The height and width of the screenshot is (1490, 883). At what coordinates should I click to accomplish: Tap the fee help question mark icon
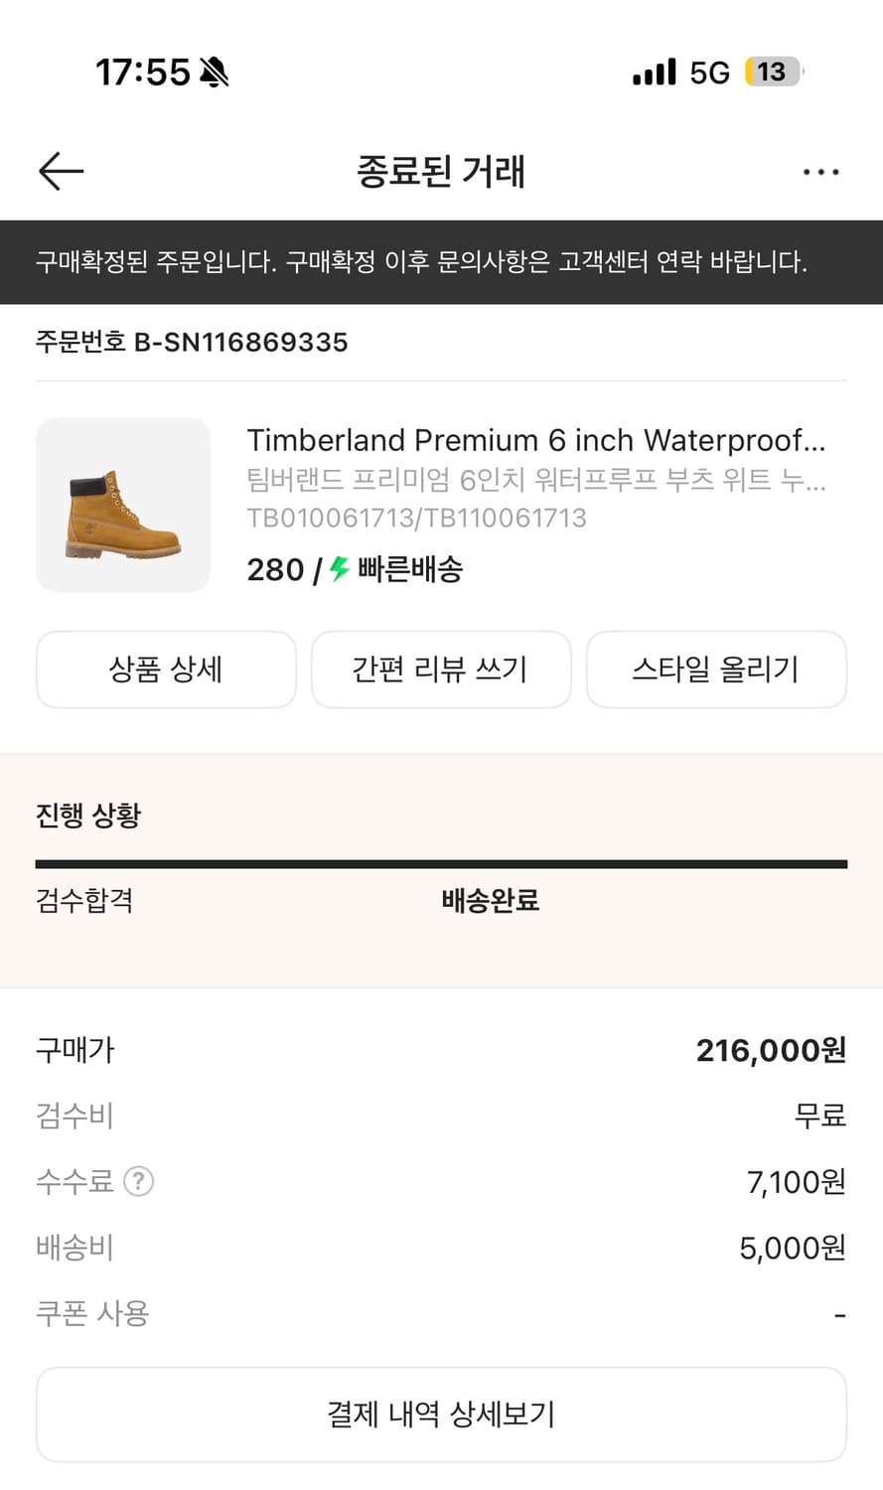[138, 1181]
